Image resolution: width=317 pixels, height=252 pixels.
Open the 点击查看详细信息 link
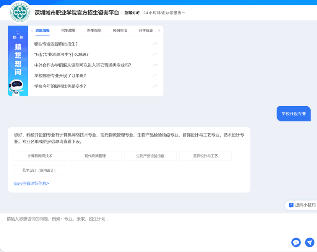[31, 184]
